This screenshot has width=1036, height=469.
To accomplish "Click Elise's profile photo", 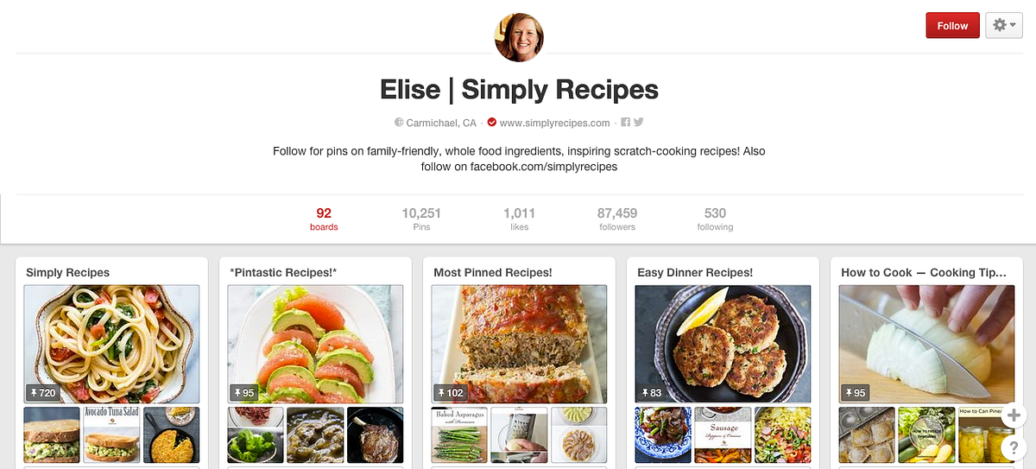I will 518,37.
